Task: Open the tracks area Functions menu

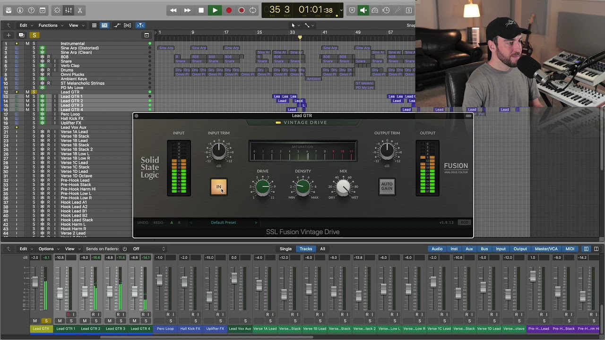Action: [48, 25]
